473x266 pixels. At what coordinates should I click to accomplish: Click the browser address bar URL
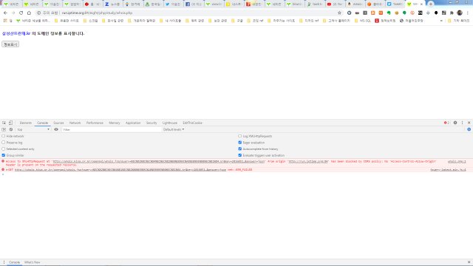[x=97, y=13]
